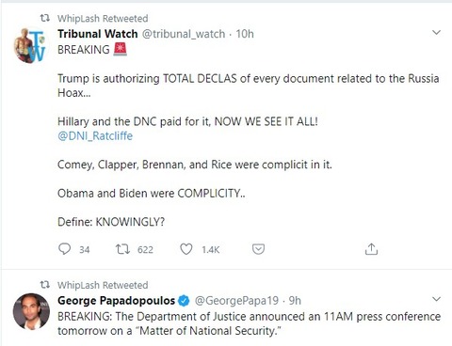
Task: Open George Papadopoulos tweet options chevron
Action: pyautogui.click(x=437, y=299)
